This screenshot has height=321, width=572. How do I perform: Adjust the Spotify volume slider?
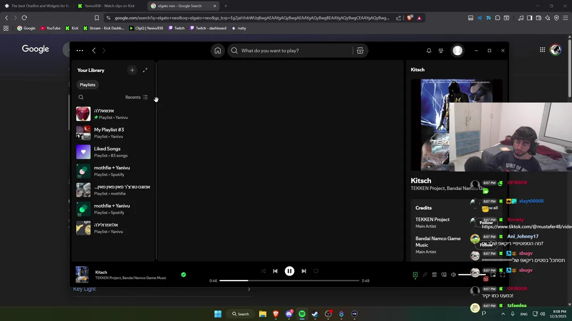[471, 275]
